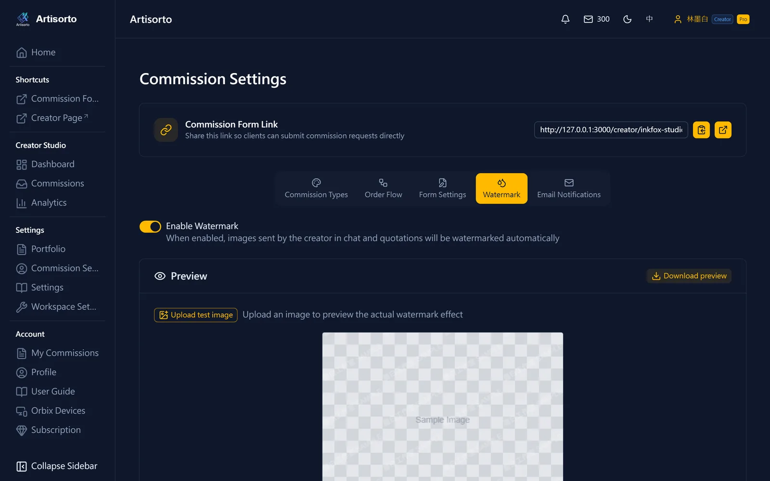The width and height of the screenshot is (770, 481).
Task: Open the user menu for 林墨白
Action: (711, 19)
